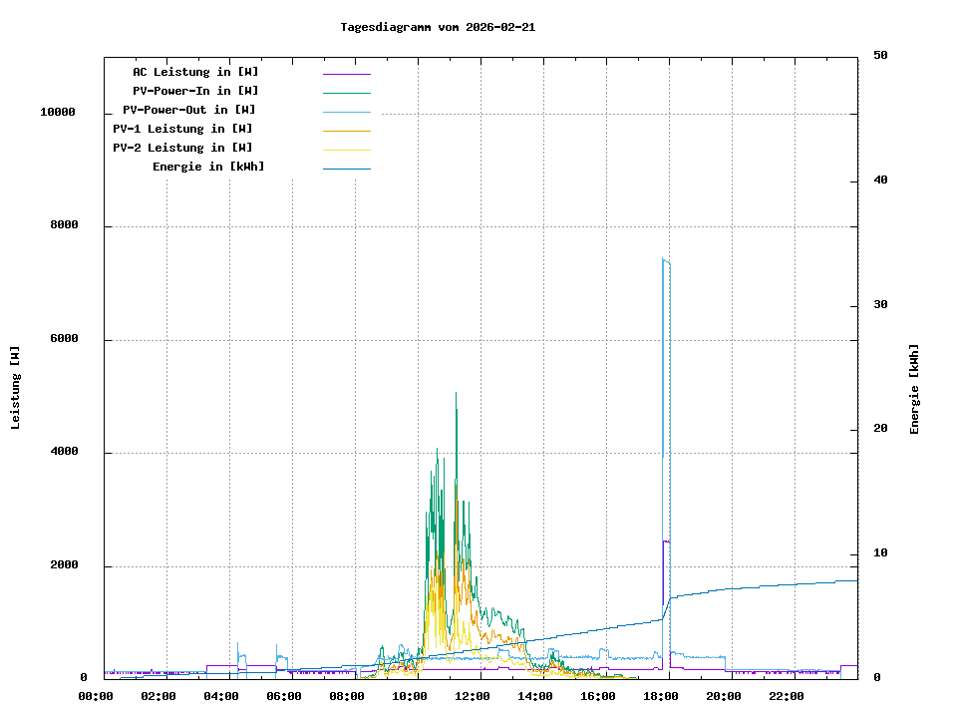
Task: Select the 'PV-Power-In in [W]' legend label
Action: 195,91
